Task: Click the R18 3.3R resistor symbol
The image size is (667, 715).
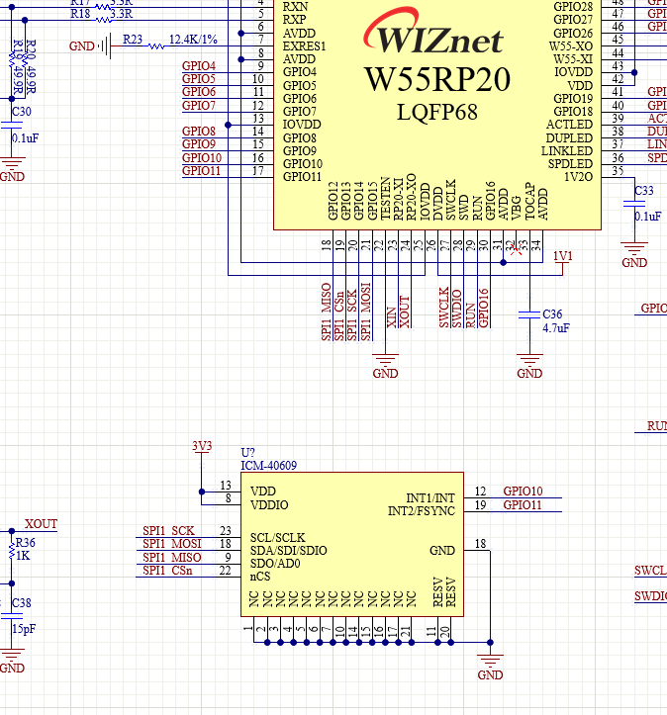Action: click(x=104, y=20)
